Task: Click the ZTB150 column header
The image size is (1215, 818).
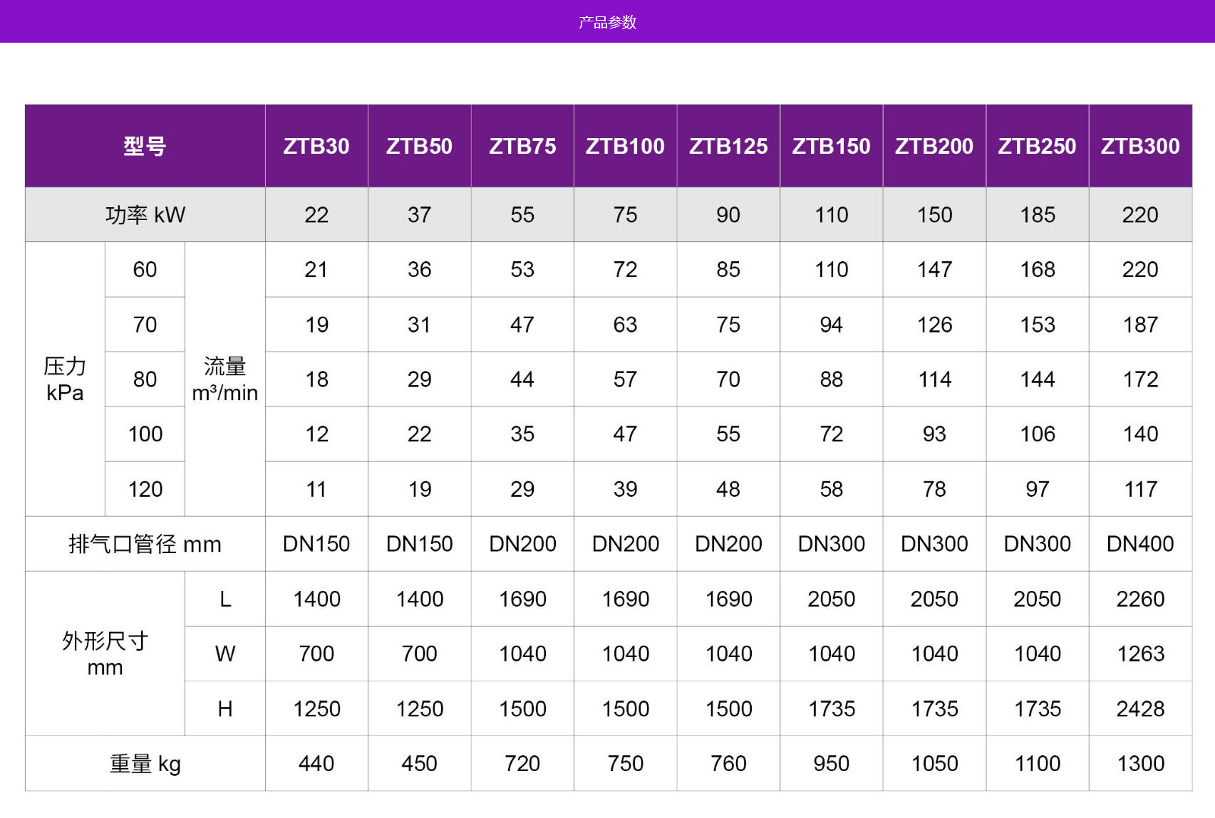Action: pyautogui.click(x=831, y=146)
